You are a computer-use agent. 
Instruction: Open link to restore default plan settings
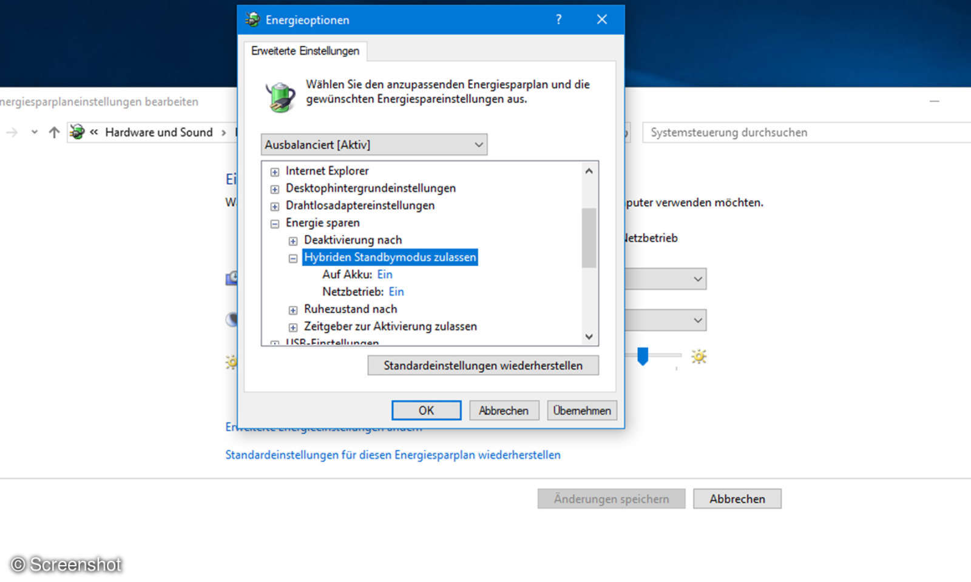tap(393, 455)
